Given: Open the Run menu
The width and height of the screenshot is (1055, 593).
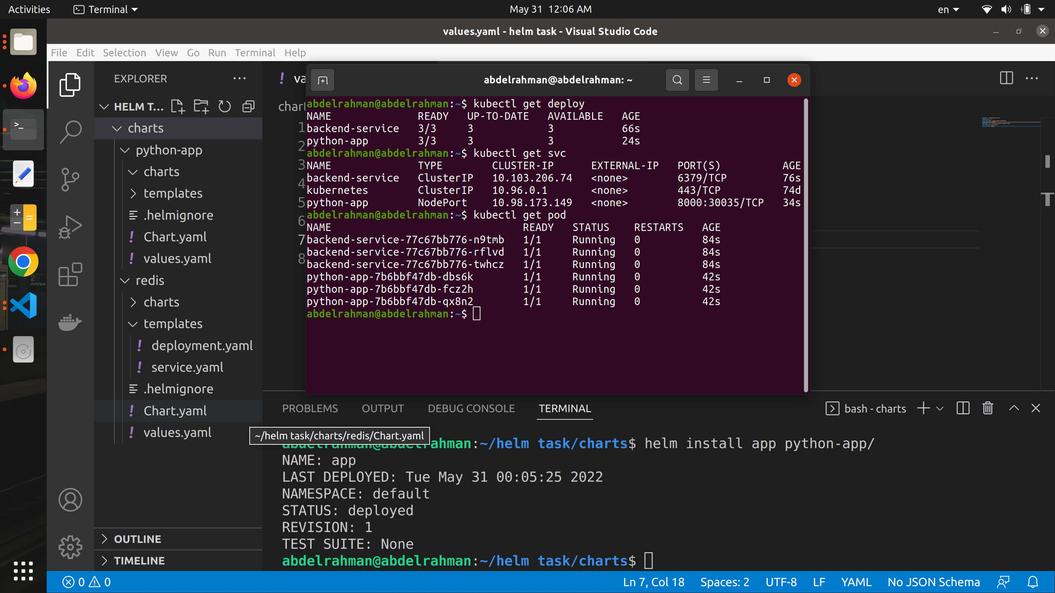Looking at the screenshot, I should pos(217,53).
